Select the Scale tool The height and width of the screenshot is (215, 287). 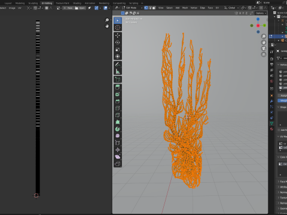point(118,50)
